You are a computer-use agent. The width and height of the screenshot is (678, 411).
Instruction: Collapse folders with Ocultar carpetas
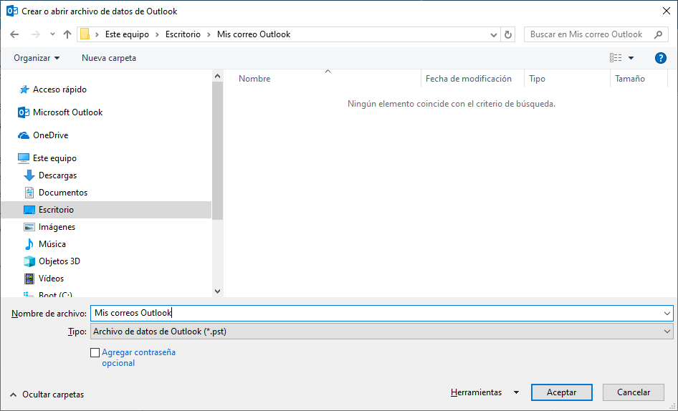47,395
